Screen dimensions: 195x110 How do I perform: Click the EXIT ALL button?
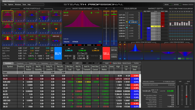114,50
